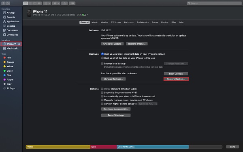Click the battery charge indicator
The height and width of the screenshot is (152, 243).
(84, 15)
